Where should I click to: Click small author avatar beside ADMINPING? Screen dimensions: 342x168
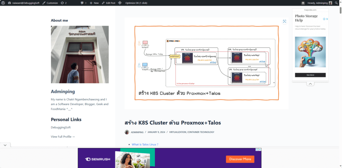coord(127,132)
